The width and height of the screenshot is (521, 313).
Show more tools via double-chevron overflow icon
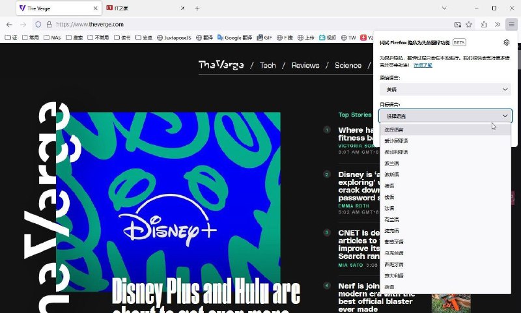point(498,25)
